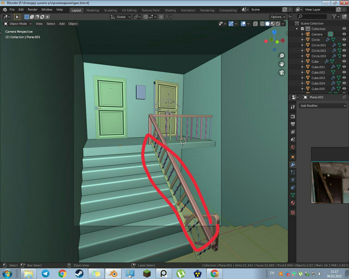Toggle X-ray view button

[255, 24]
